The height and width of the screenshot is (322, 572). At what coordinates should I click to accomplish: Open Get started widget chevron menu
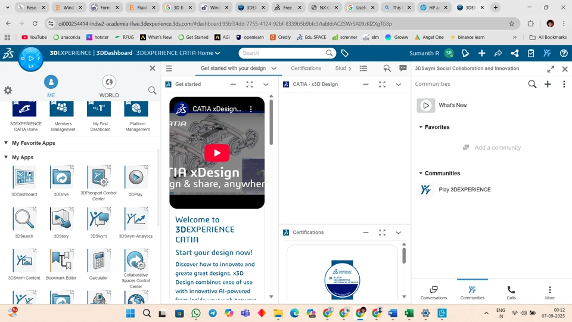pos(266,84)
